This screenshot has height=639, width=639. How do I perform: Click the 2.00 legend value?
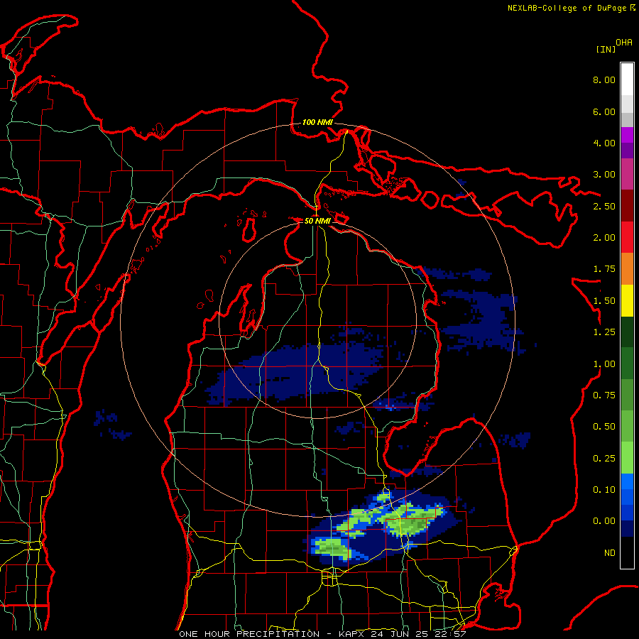(x=604, y=238)
